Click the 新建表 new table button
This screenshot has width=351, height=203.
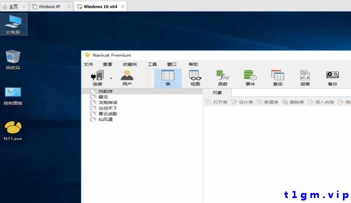pyautogui.click(x=267, y=102)
